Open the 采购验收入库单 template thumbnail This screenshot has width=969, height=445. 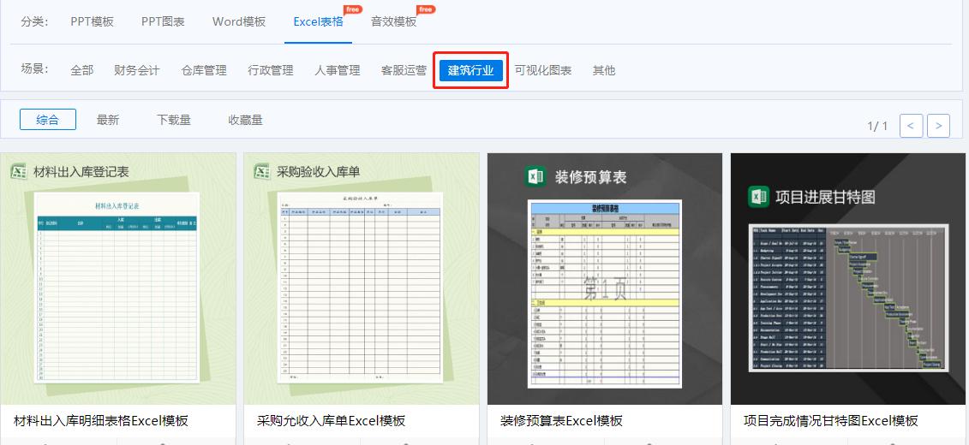click(x=362, y=279)
